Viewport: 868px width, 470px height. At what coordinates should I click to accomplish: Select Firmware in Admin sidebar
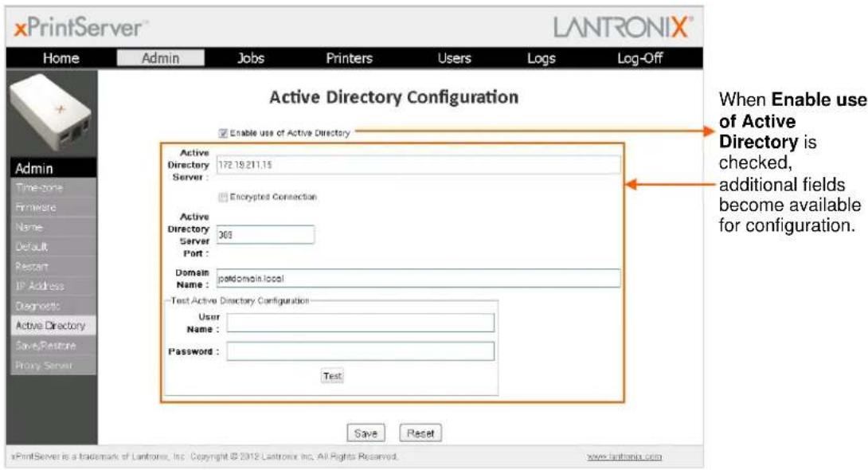(x=53, y=208)
